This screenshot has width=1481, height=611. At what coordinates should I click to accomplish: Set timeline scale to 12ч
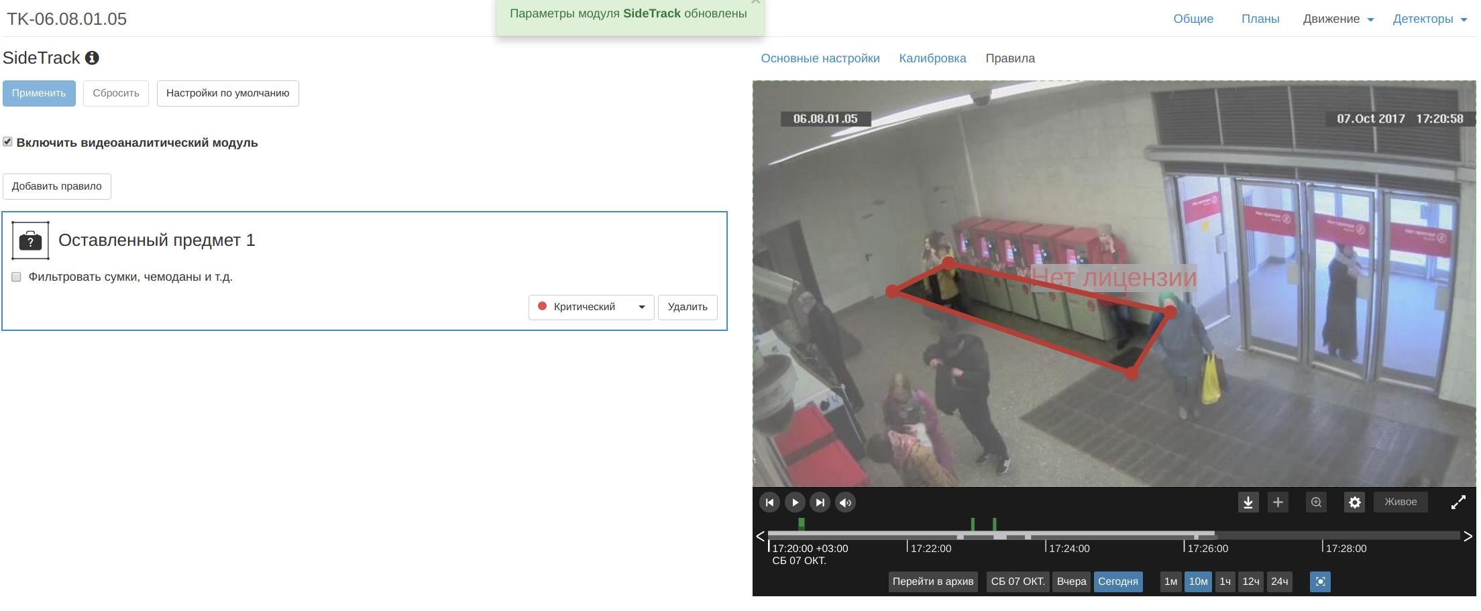[x=1251, y=582]
